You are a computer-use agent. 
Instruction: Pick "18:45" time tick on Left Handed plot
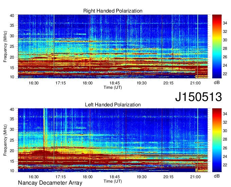click(x=114, y=177)
